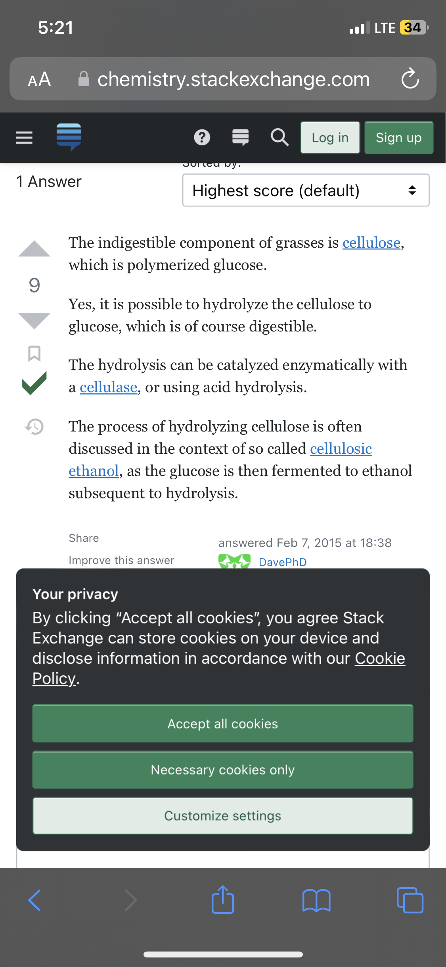Open the hamburger navigation menu
This screenshot has width=446, height=967.
[x=24, y=137]
